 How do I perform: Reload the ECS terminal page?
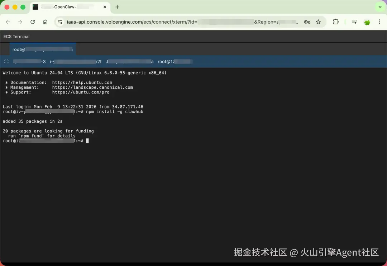click(x=33, y=22)
